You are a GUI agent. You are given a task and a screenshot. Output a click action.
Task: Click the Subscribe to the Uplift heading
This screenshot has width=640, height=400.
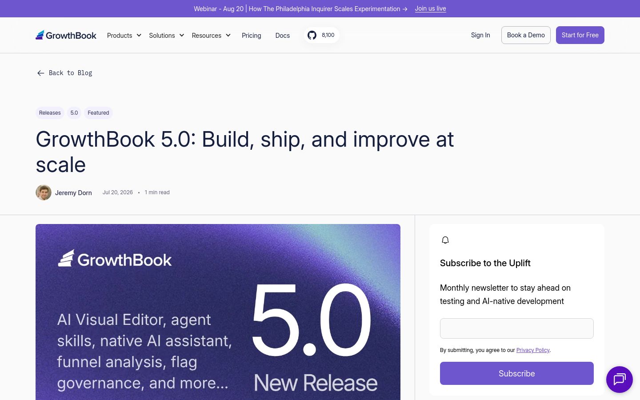pyautogui.click(x=485, y=263)
